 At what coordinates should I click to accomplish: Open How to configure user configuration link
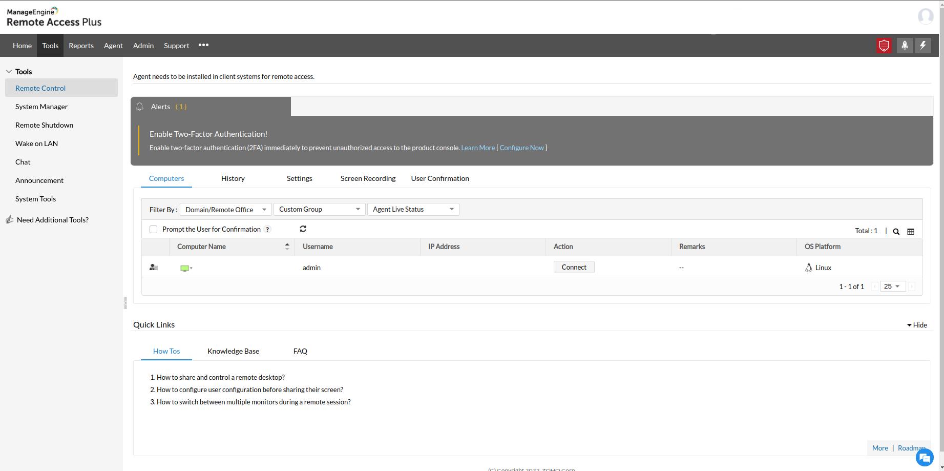[x=250, y=390]
